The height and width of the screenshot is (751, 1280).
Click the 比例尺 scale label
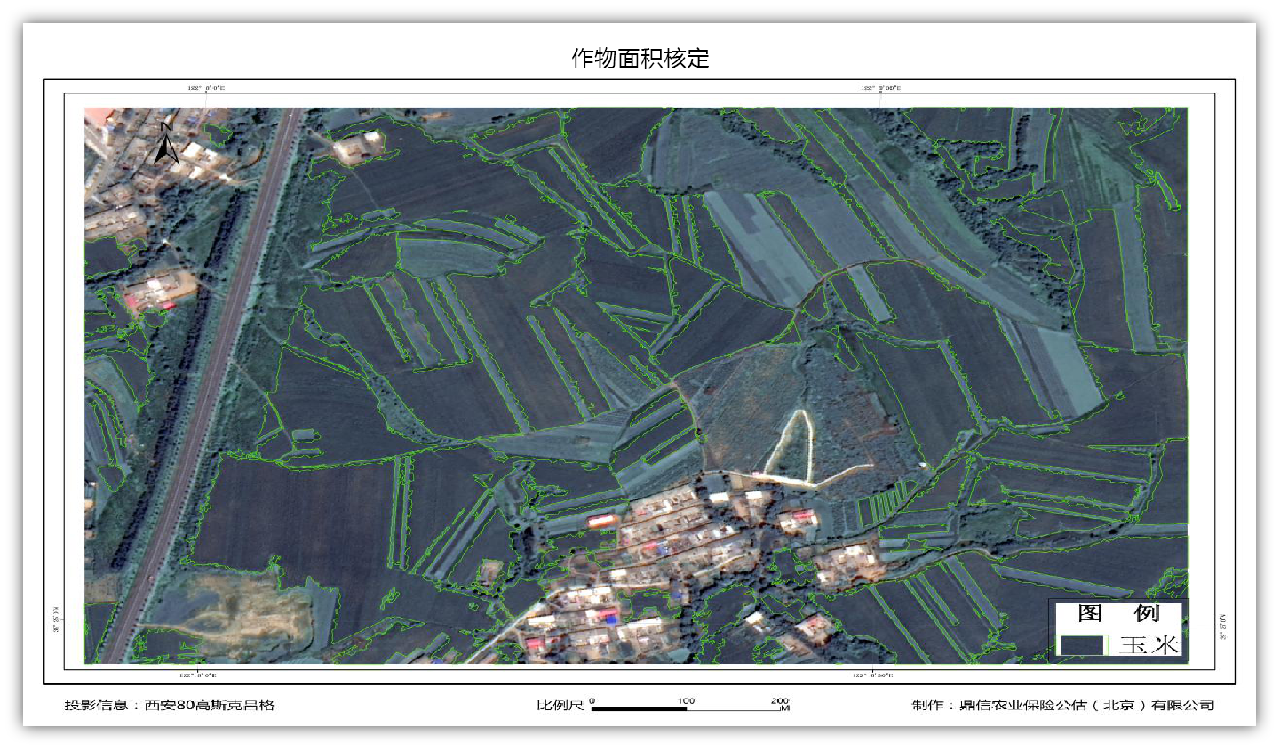click(560, 706)
